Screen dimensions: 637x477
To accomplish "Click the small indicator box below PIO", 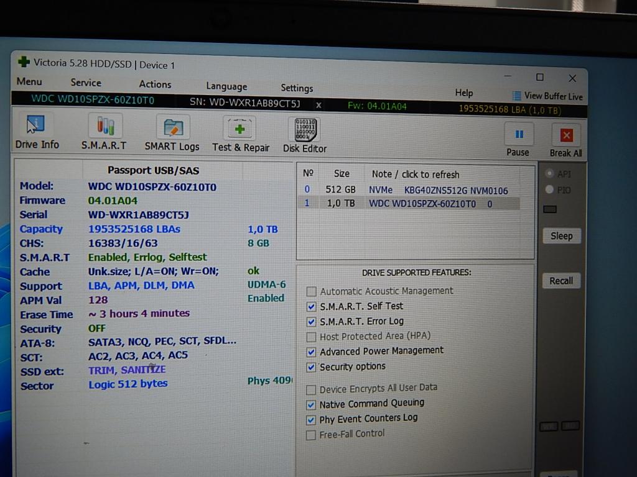I will pyautogui.click(x=550, y=209).
